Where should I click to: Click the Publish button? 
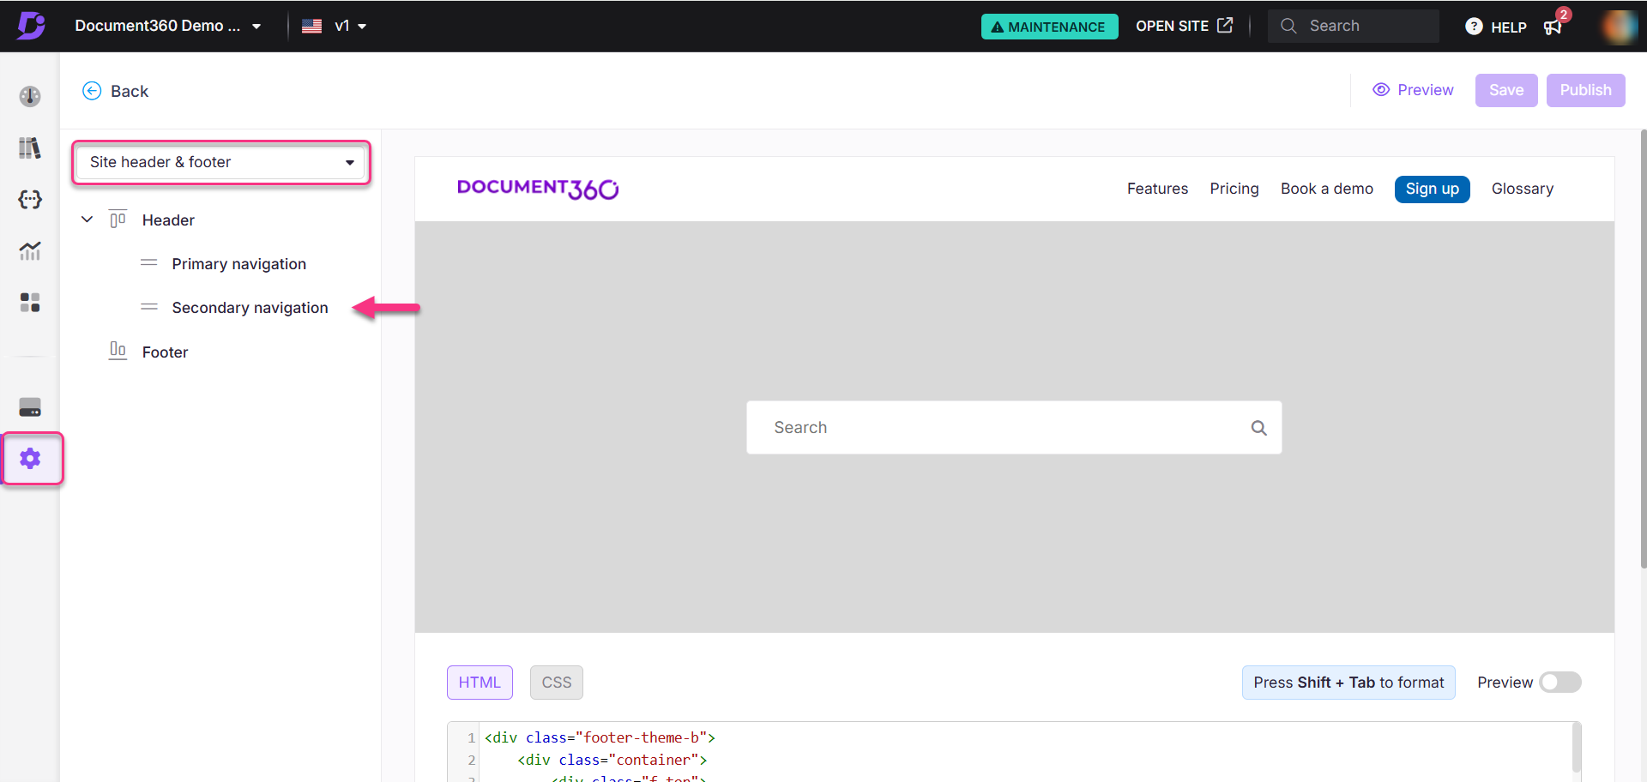(x=1585, y=90)
